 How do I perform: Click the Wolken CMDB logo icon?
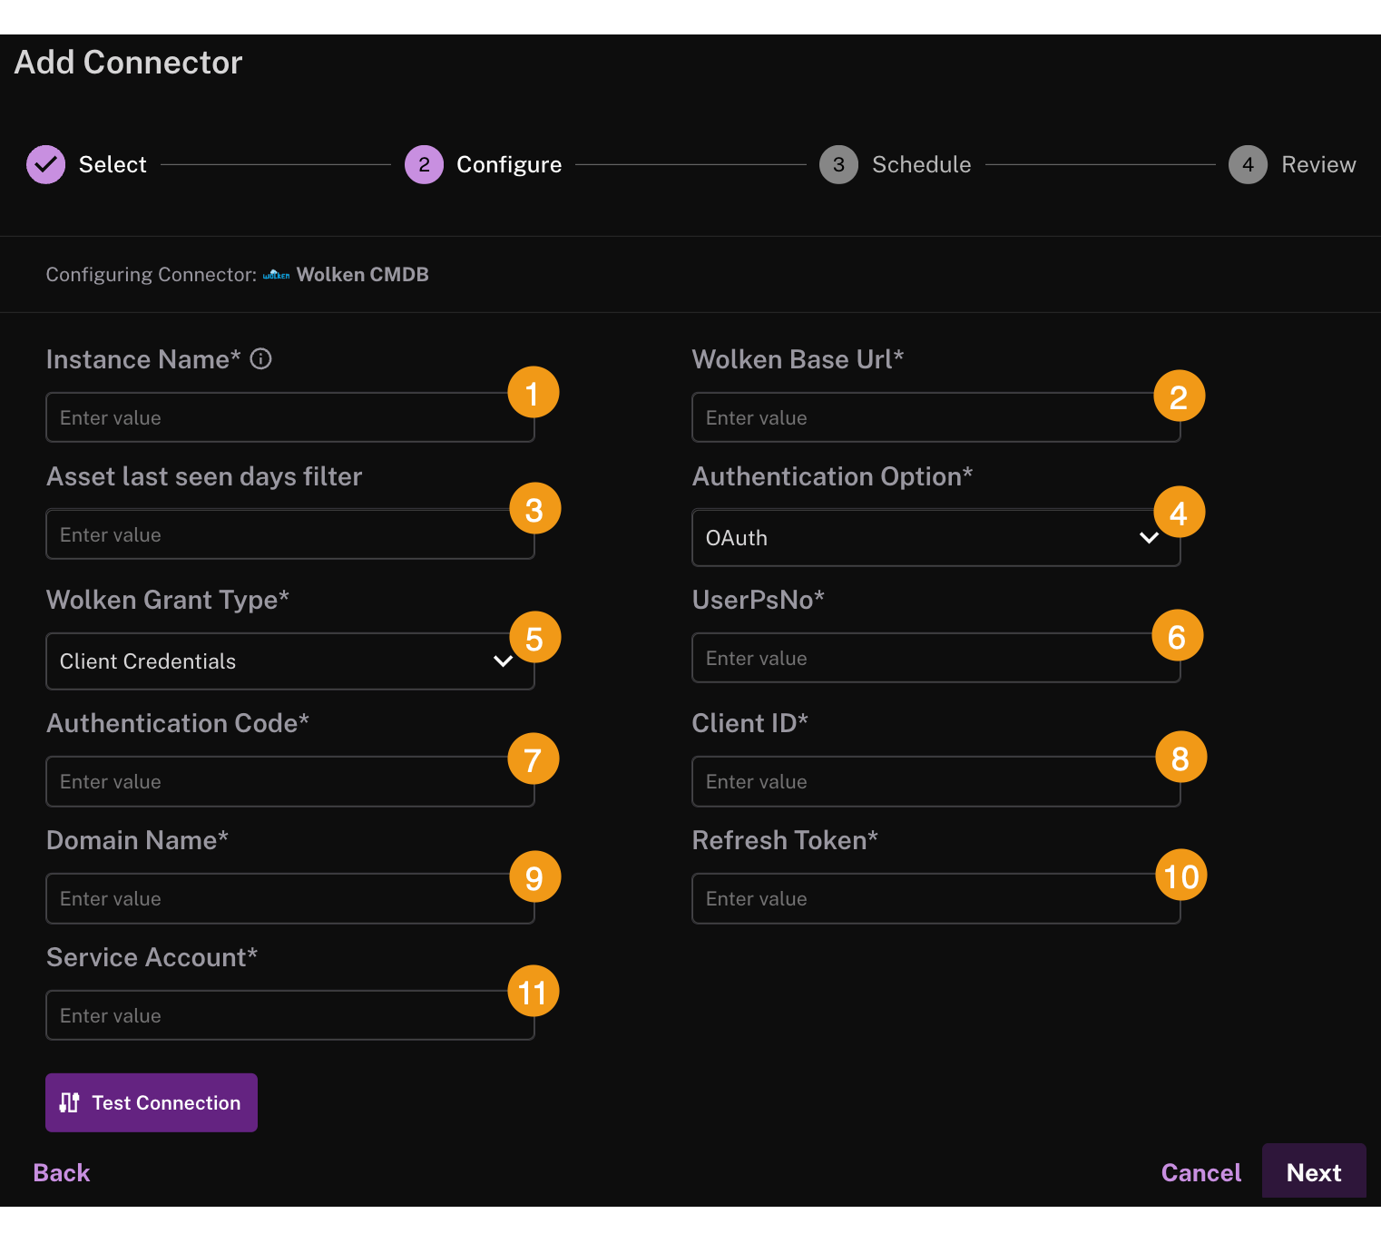point(277,275)
